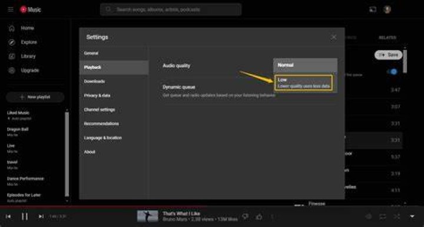Toggle shuffle mode

pyautogui.click(x=397, y=217)
